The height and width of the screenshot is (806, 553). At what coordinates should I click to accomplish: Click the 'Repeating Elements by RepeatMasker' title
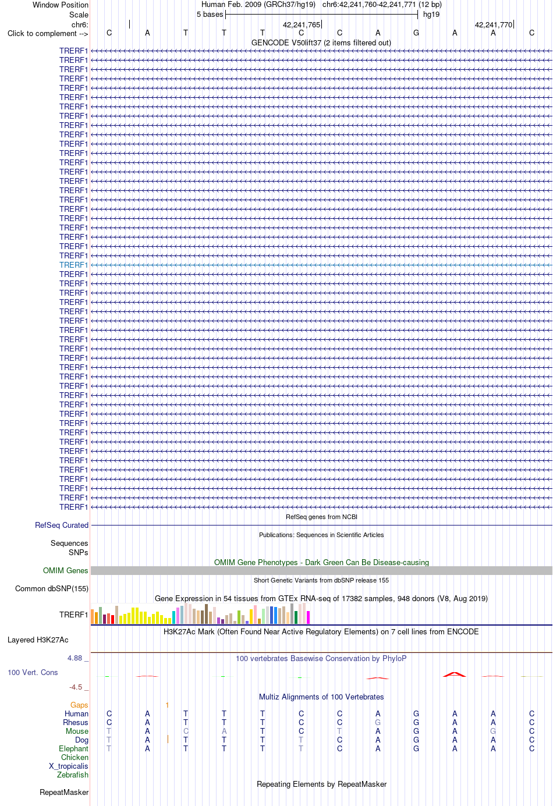(321, 784)
